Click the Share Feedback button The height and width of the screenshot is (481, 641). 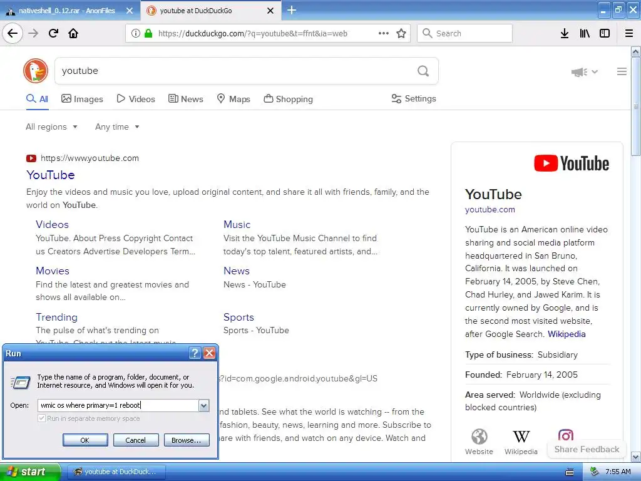click(587, 449)
